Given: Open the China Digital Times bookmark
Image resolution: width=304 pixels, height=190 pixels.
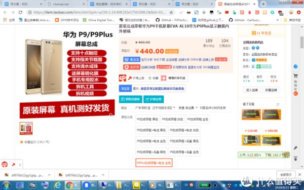Looking at the screenshot, I should [x=99, y=20].
